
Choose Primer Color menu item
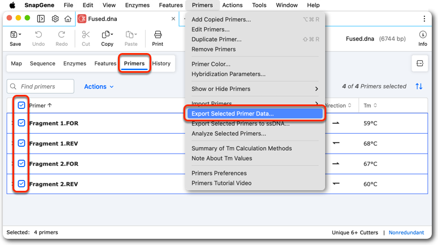pos(255,64)
